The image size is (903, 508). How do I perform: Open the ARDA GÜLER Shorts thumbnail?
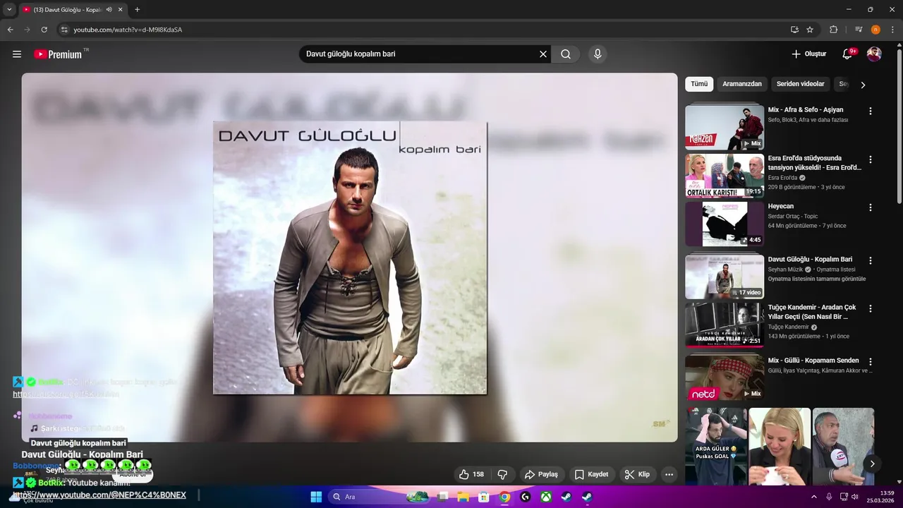point(716,447)
